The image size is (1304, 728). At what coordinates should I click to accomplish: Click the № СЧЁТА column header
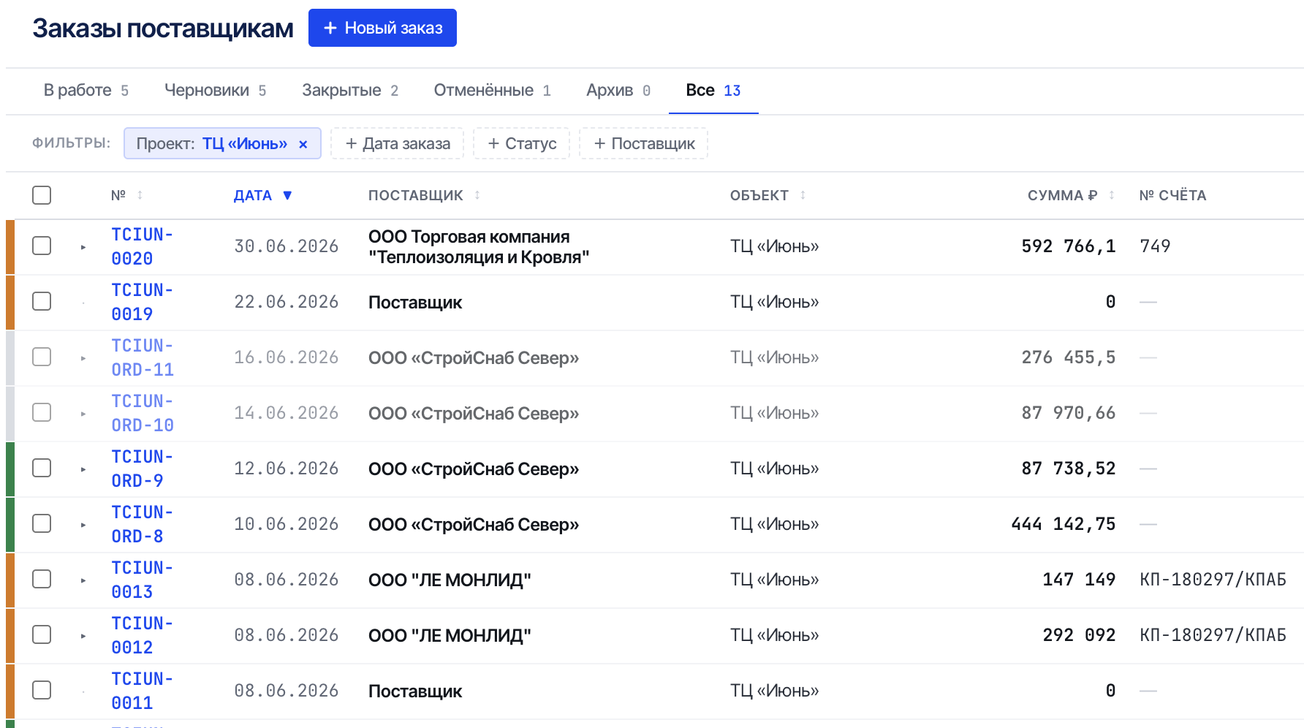pyautogui.click(x=1172, y=195)
